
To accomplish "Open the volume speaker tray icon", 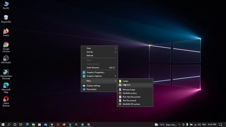I will (x=199, y=125).
